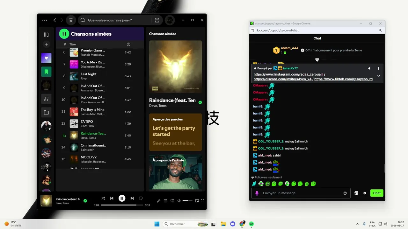Screen dimensions: 408x229
Task: Open Spotify Home
Action: click(x=71, y=20)
